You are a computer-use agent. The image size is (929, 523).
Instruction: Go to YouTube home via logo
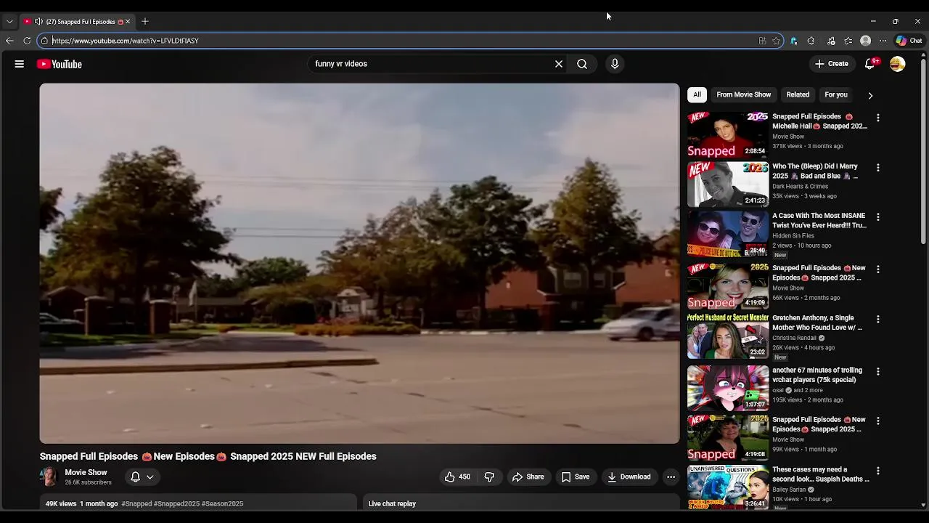point(60,64)
